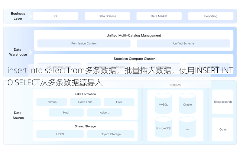Click the Unified Multi-Catalog Management heading

pos(134,35)
